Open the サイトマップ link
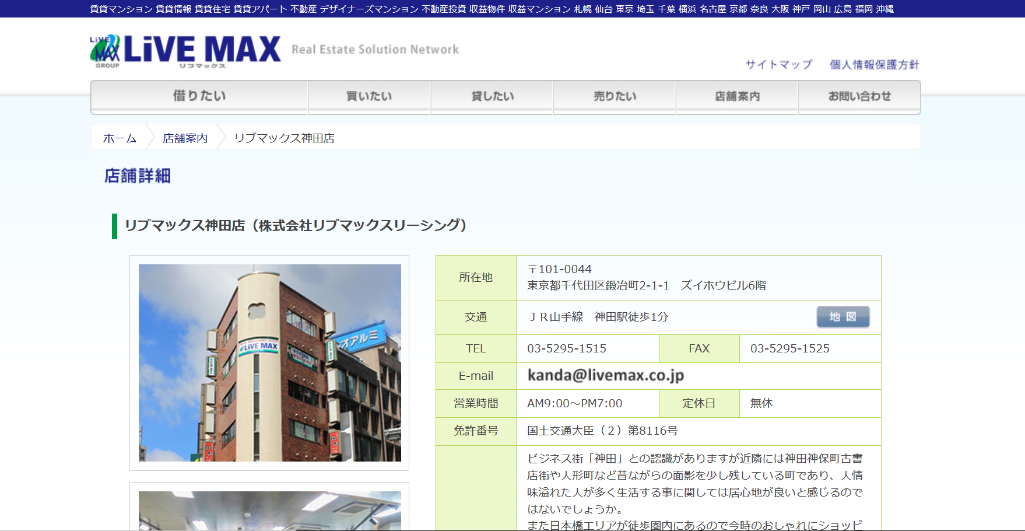 point(779,65)
